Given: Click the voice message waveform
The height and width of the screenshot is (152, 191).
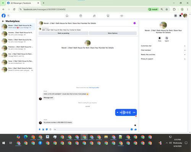Looking at the screenshot, I should point(125,112).
